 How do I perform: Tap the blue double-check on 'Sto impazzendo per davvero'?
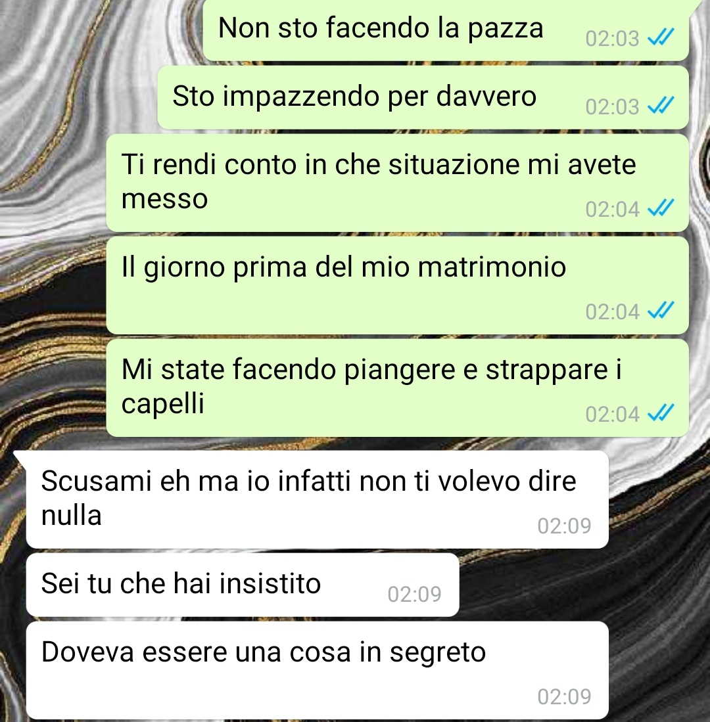point(661,106)
